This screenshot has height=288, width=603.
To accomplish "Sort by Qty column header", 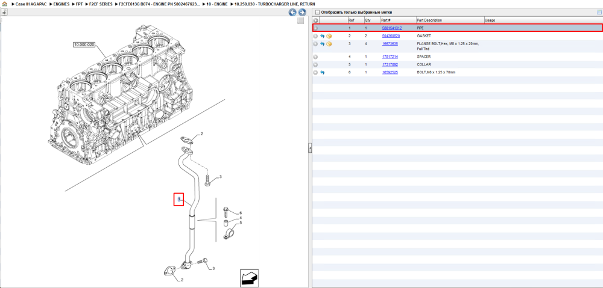I will pyautogui.click(x=372, y=20).
